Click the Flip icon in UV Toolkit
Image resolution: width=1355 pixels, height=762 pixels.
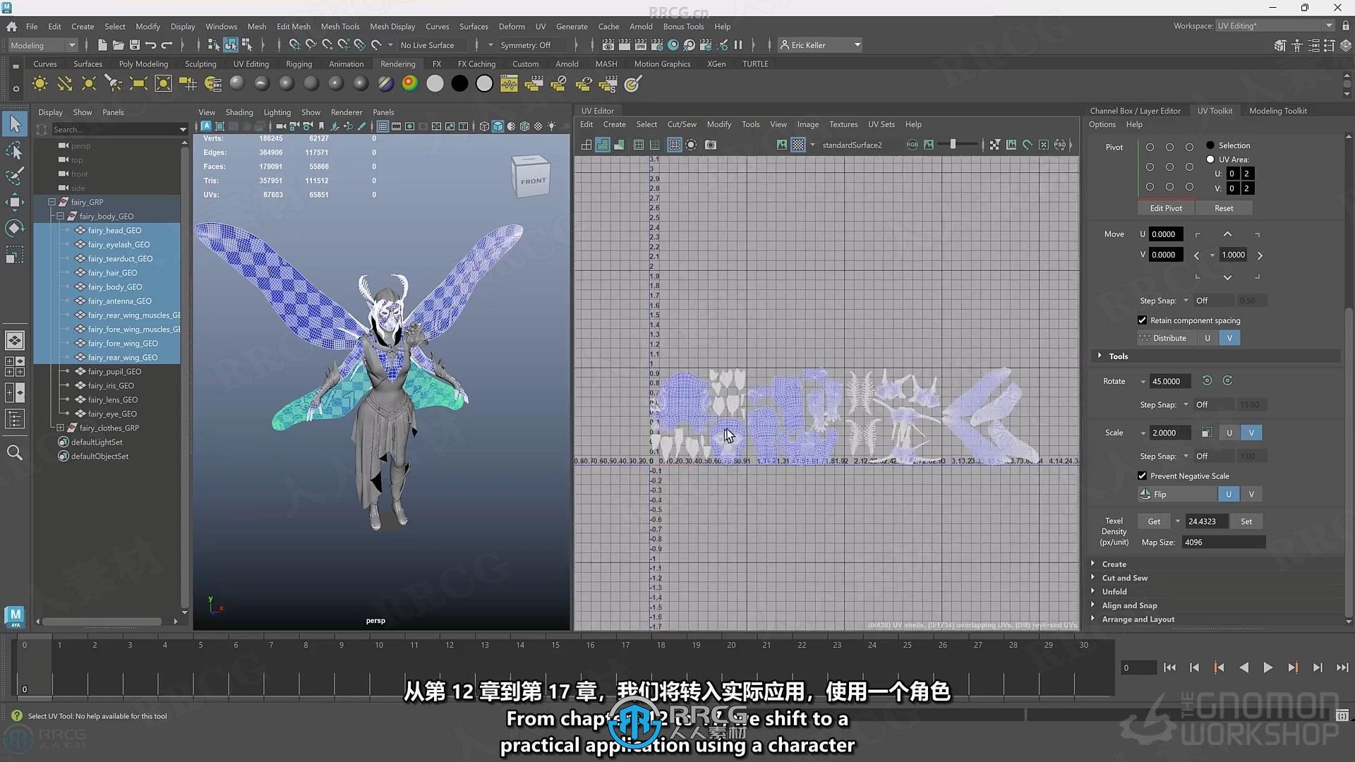pyautogui.click(x=1145, y=494)
